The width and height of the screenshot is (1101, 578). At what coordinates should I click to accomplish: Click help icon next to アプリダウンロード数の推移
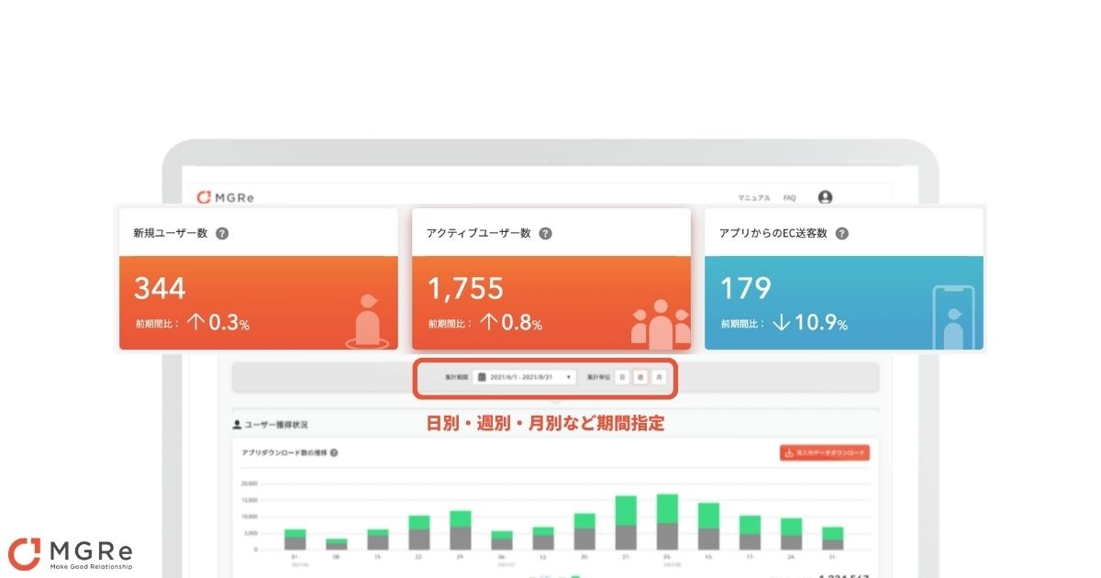334,452
